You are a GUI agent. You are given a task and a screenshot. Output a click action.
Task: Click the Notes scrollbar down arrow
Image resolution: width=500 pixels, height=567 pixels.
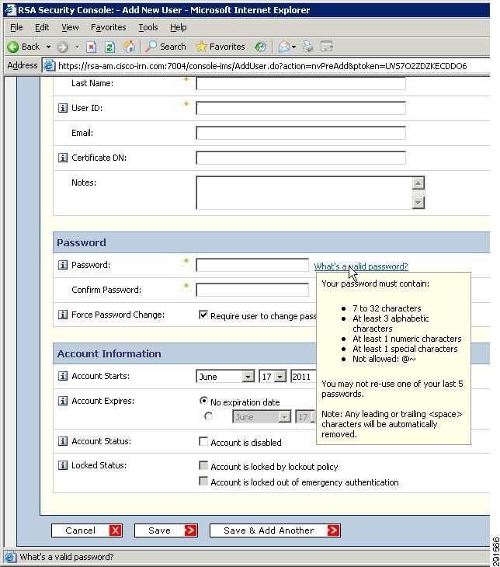click(418, 203)
